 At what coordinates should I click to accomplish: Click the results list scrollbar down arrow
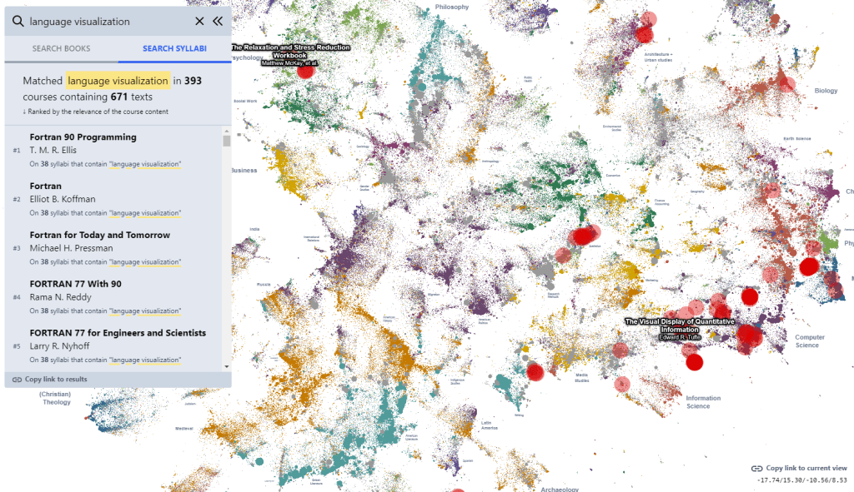point(226,365)
